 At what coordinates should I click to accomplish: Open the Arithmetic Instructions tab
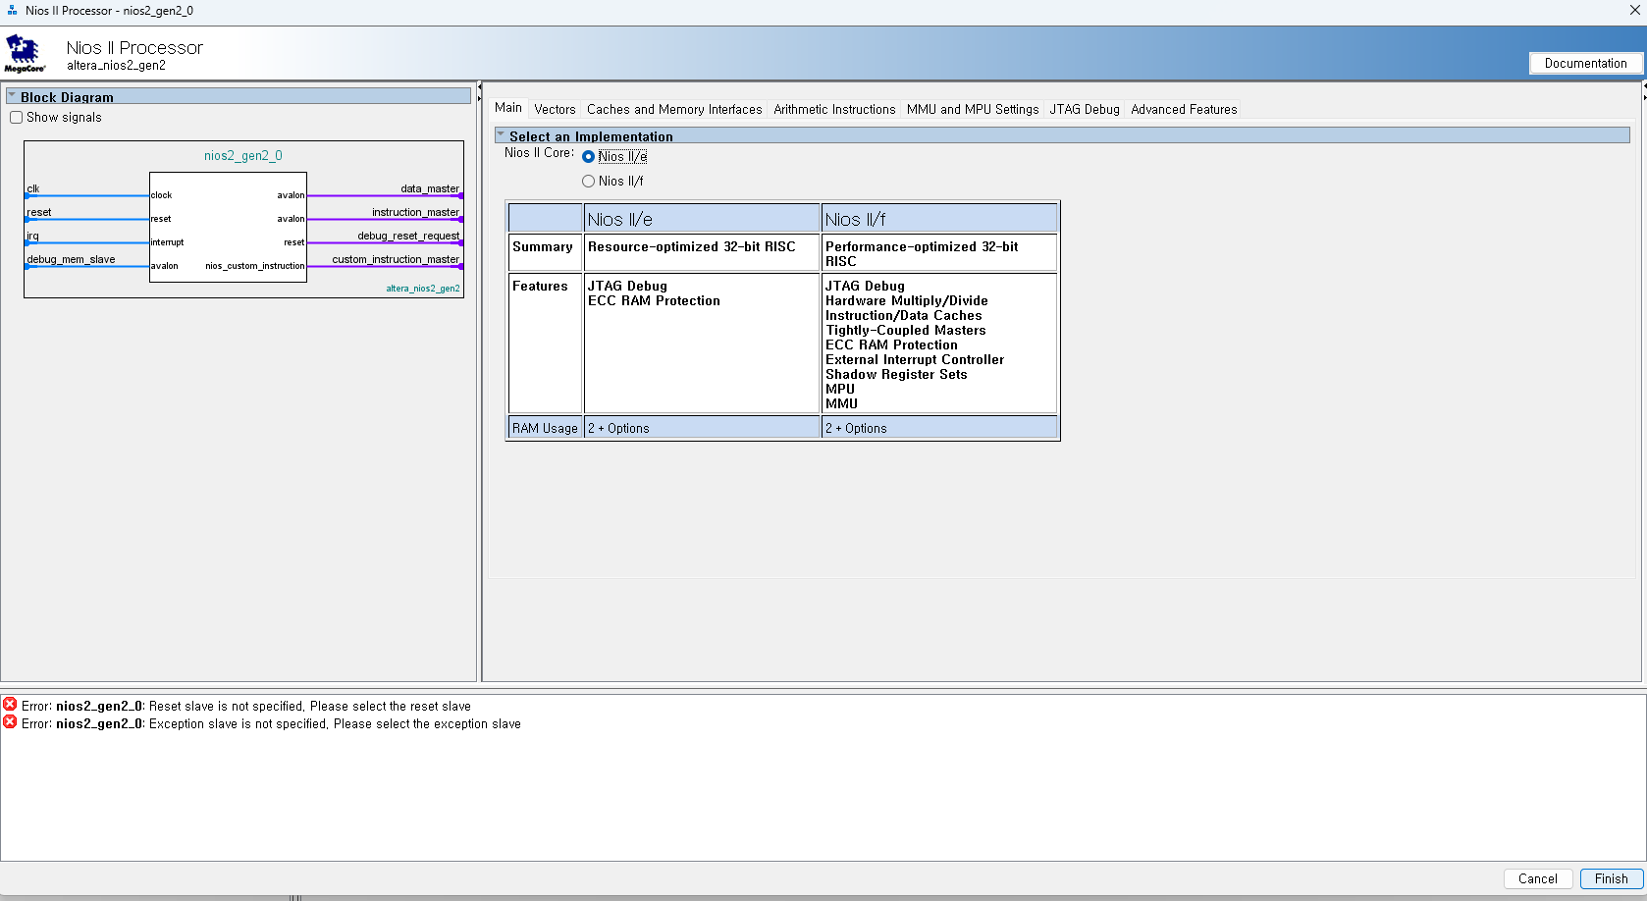click(x=834, y=109)
